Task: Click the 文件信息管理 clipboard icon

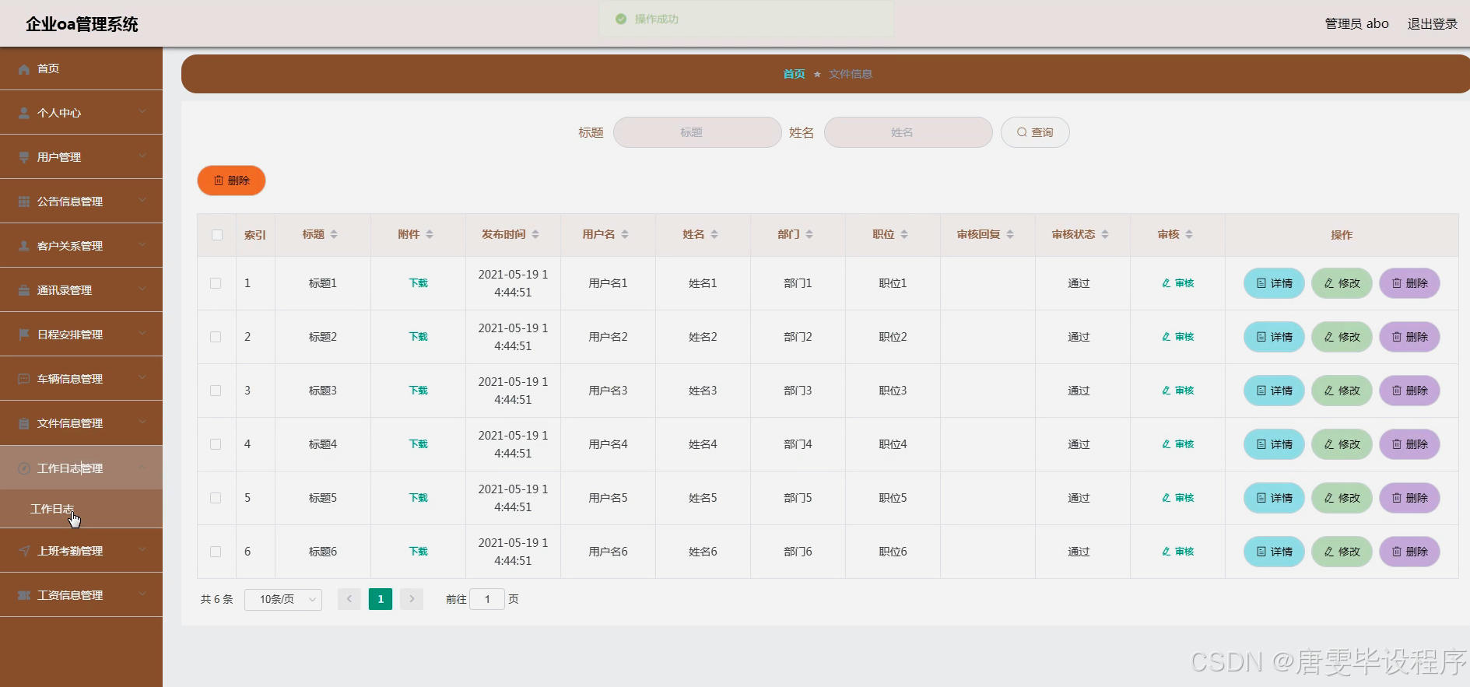Action: pos(24,423)
